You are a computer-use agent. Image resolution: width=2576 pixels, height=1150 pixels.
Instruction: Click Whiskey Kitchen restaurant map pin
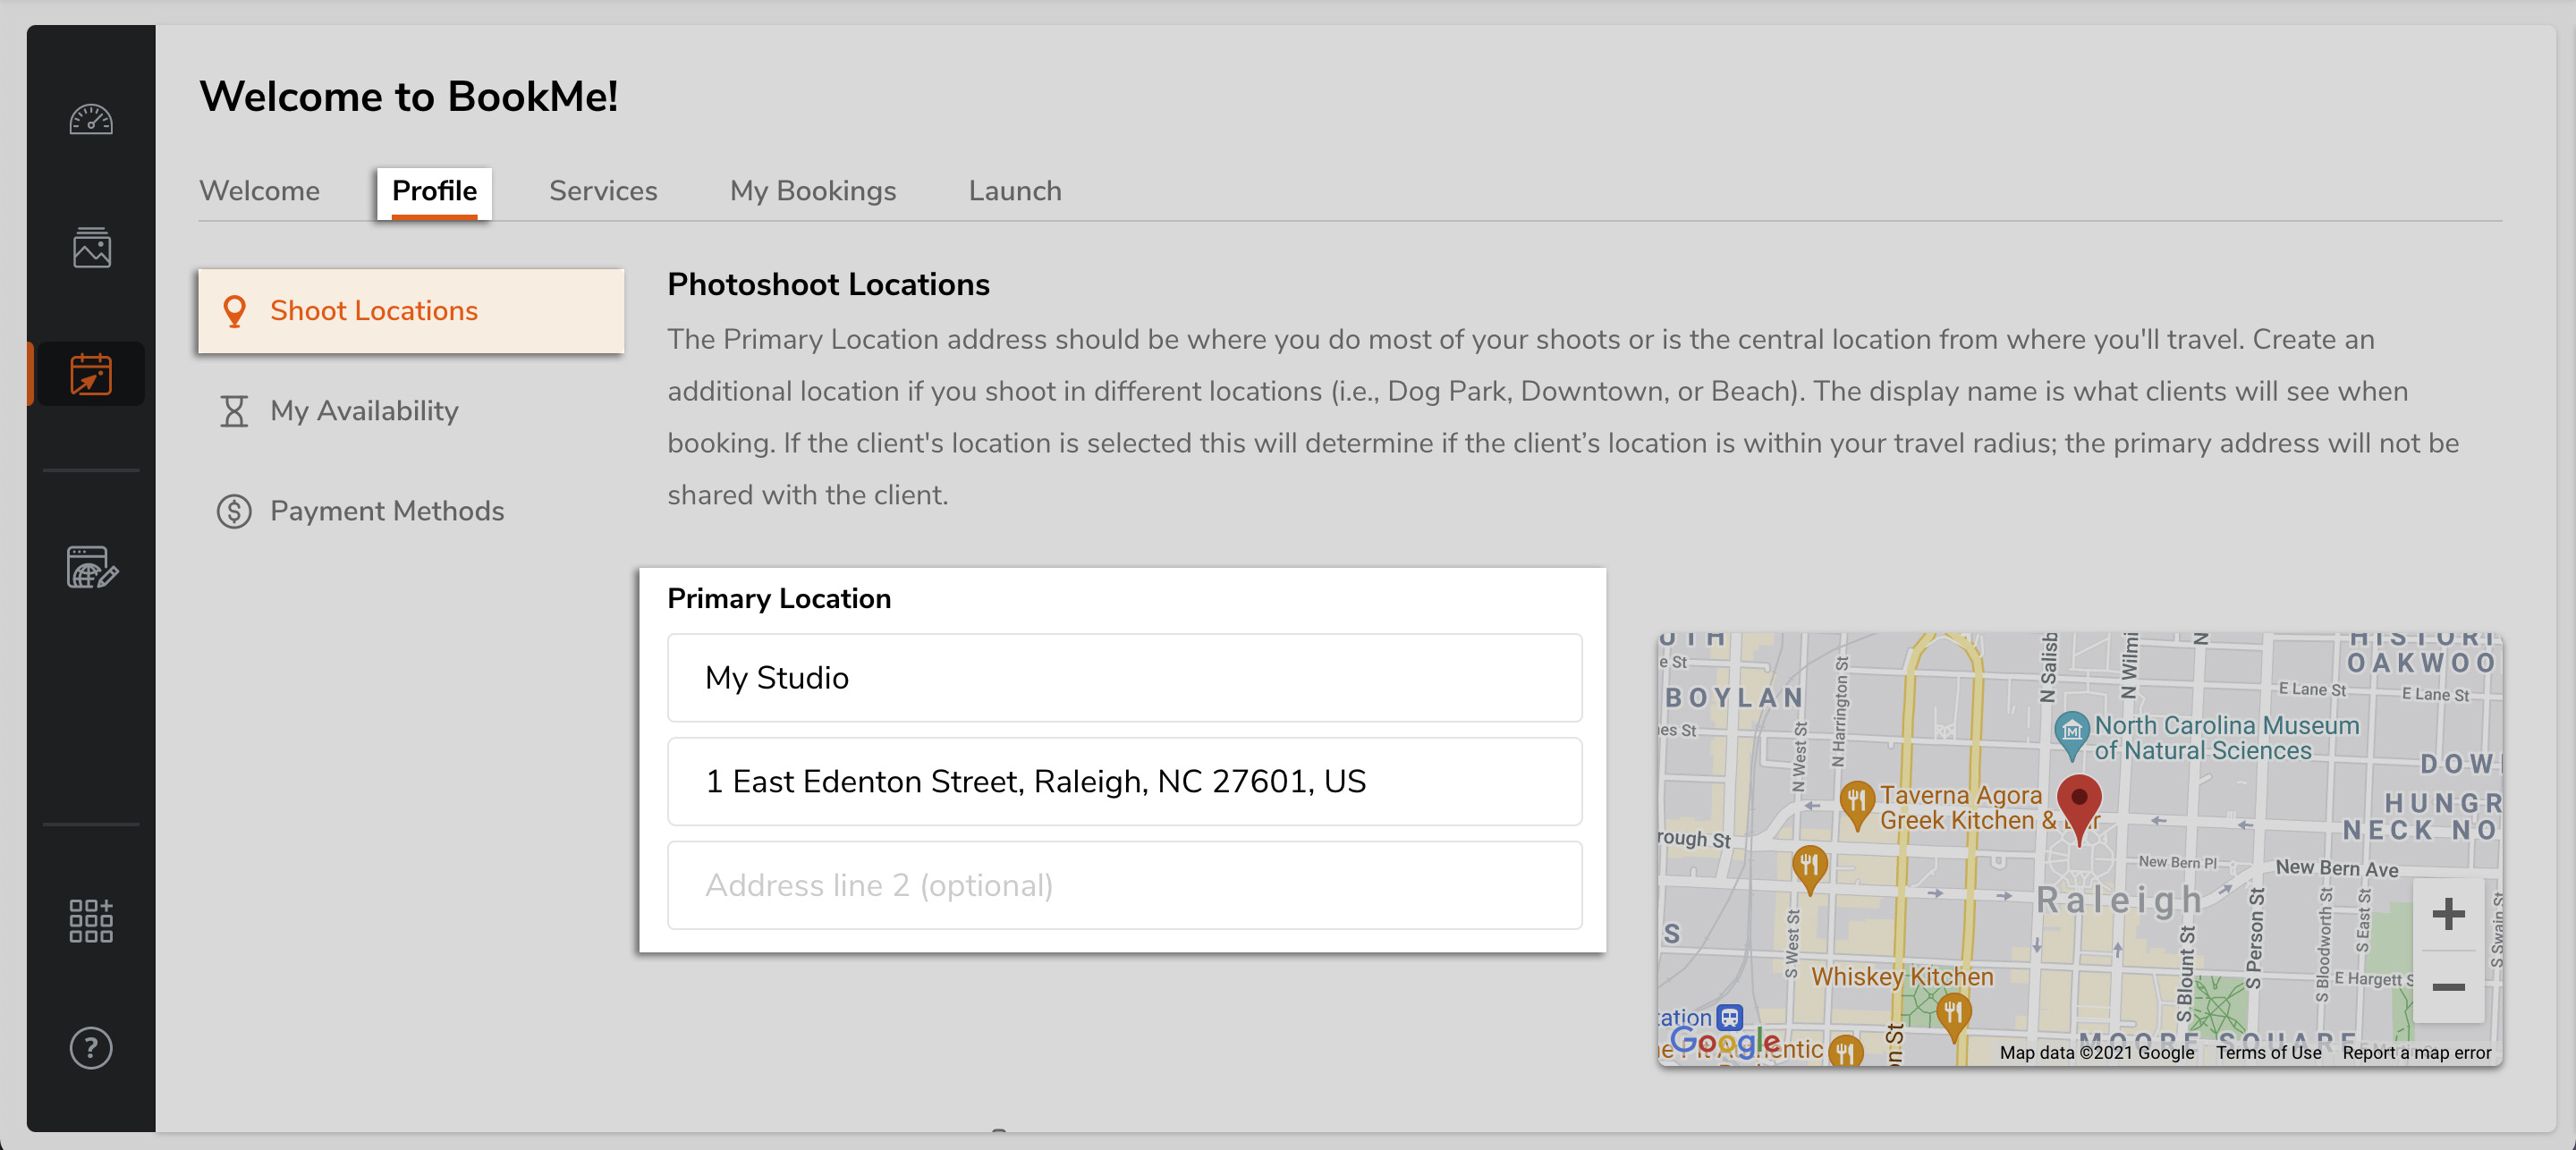pos(1953,1017)
